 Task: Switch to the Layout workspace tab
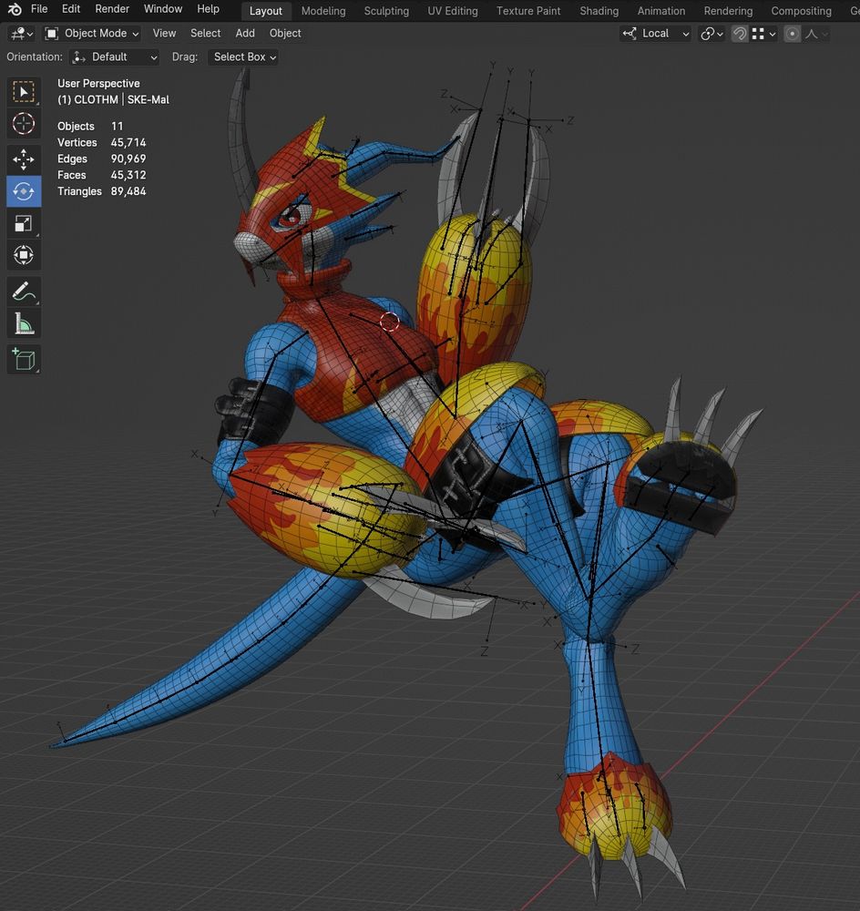(x=265, y=11)
